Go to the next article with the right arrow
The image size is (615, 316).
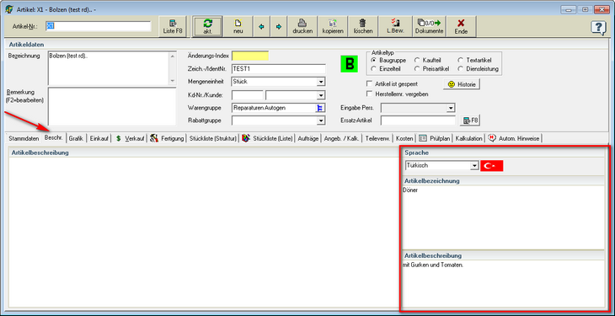click(279, 27)
